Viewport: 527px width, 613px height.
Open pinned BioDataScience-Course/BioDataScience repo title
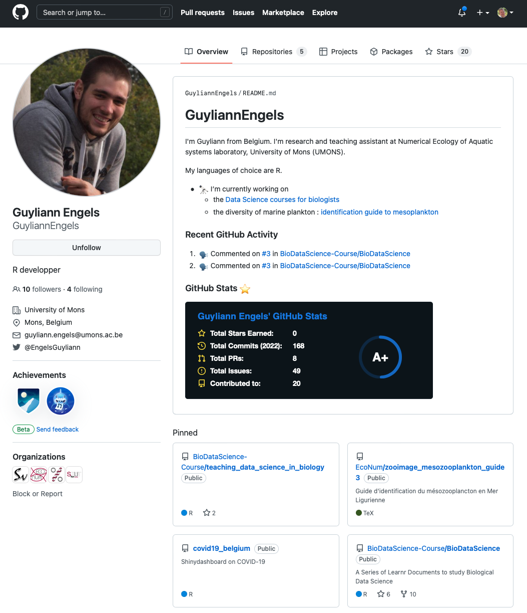pyautogui.click(x=433, y=548)
